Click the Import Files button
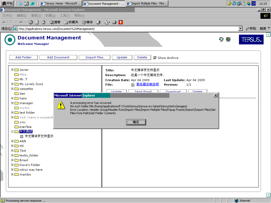Screen dimensions: 271x203 pyautogui.click(x=94, y=57)
